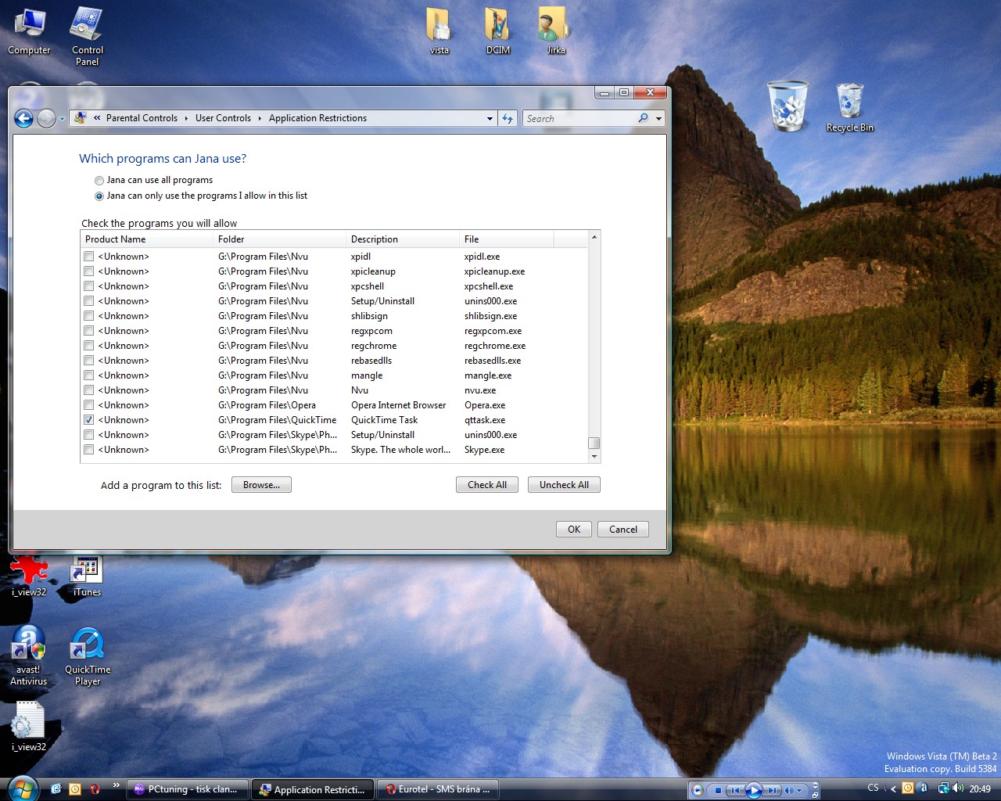This screenshot has height=801, width=1001.
Task: Select the red splat i_view32 shortcut
Action: (x=29, y=576)
